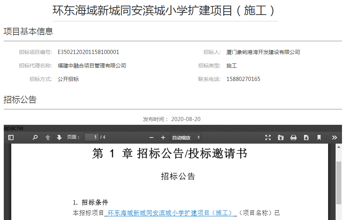The image size is (348, 220).
Task: Click the scrollbar up arrow
Action: click(339, 147)
